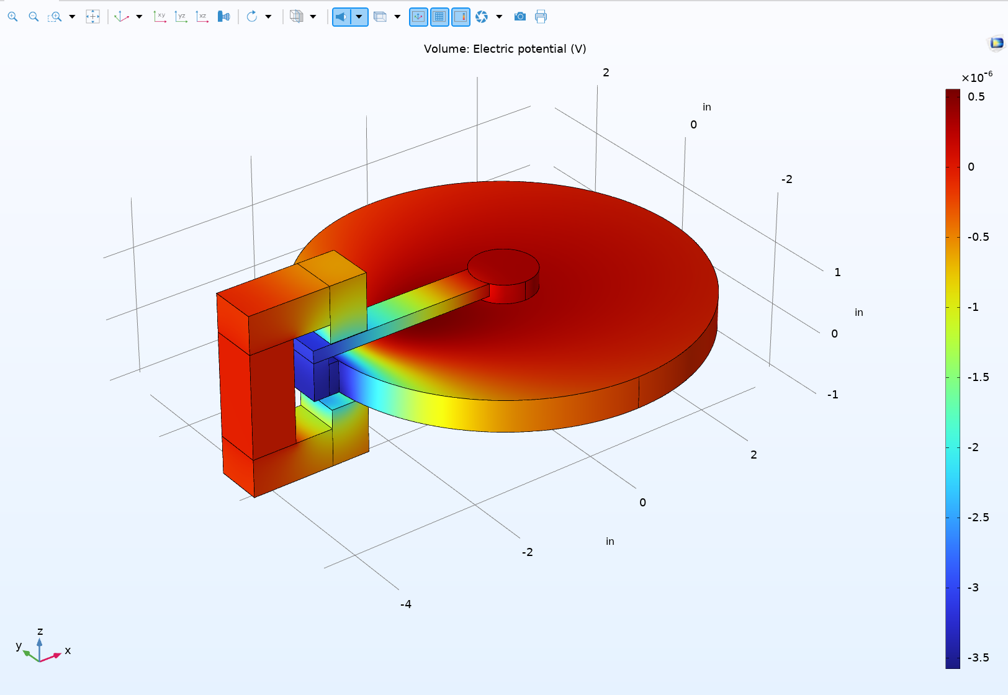Toggle the color legend visibility button
Screen dimensions: 1008x695
(x=461, y=17)
